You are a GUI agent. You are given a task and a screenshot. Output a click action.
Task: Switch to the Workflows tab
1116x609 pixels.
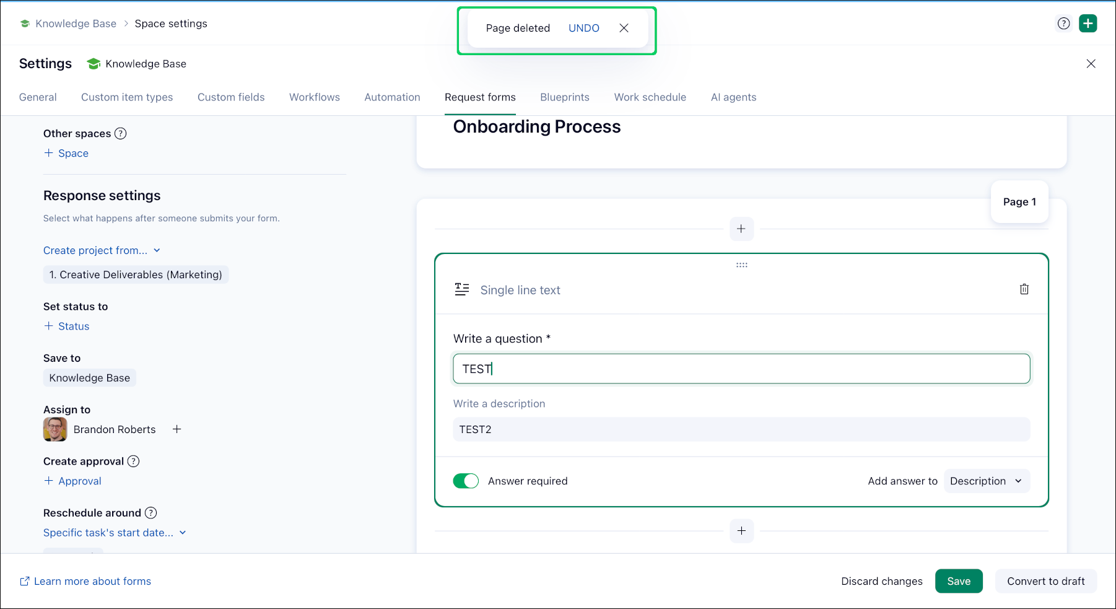click(x=314, y=97)
